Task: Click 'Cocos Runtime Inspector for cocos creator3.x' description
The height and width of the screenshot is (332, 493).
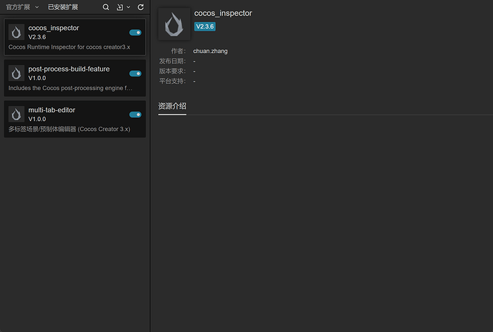Action: pos(69,47)
